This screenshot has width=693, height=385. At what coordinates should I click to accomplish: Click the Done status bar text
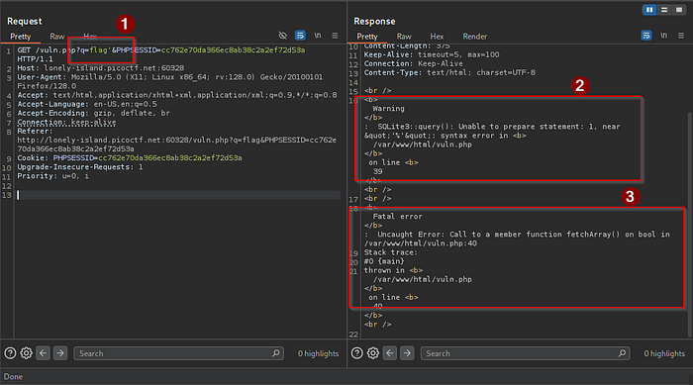point(13,377)
